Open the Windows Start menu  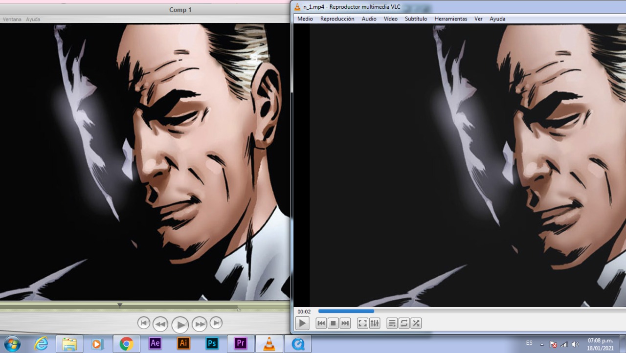pos(12,344)
